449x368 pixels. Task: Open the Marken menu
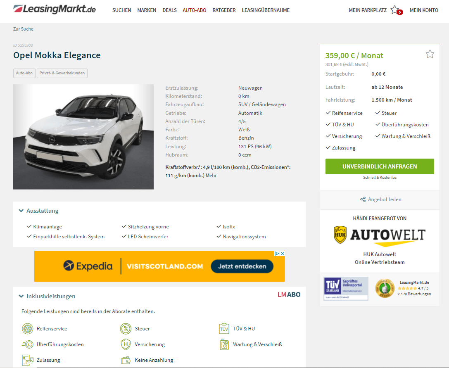(147, 10)
